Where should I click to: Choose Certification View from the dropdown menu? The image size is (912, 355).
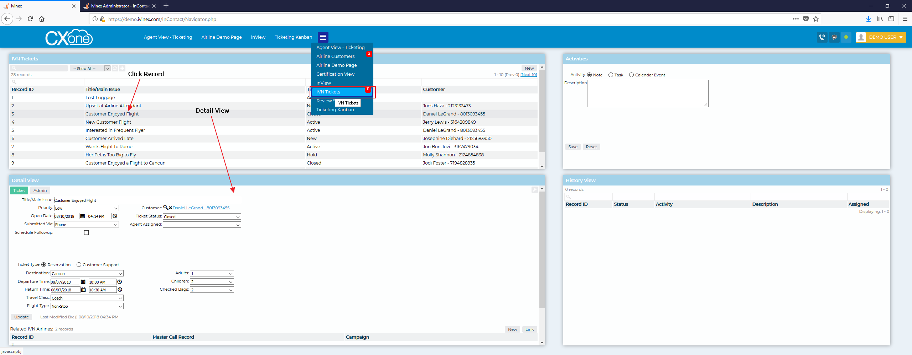[x=335, y=74]
